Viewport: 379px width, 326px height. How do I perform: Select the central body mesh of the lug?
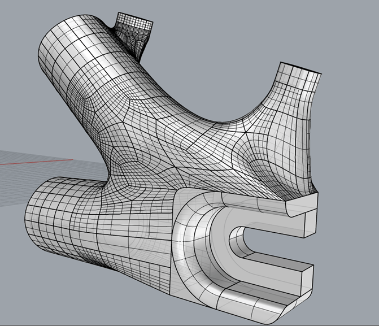169,147
